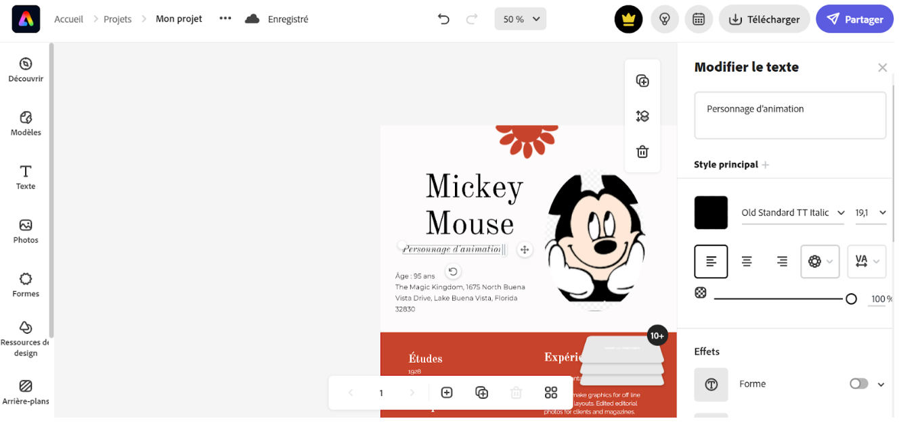899x423 pixels.
Task: Click the more options ellipsis icon
Action: click(x=225, y=19)
